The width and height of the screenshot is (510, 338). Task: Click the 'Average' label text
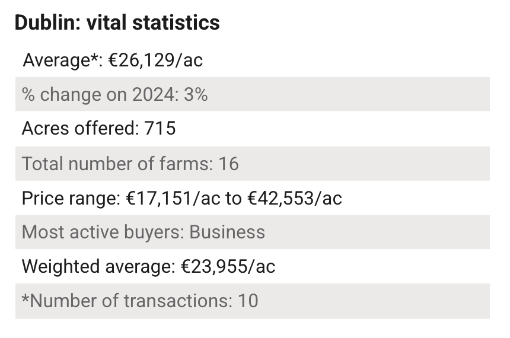(56, 60)
